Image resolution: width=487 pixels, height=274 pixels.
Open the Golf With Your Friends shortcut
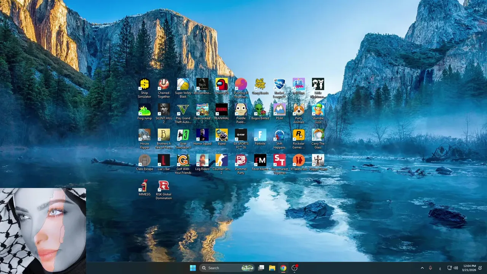183,164
